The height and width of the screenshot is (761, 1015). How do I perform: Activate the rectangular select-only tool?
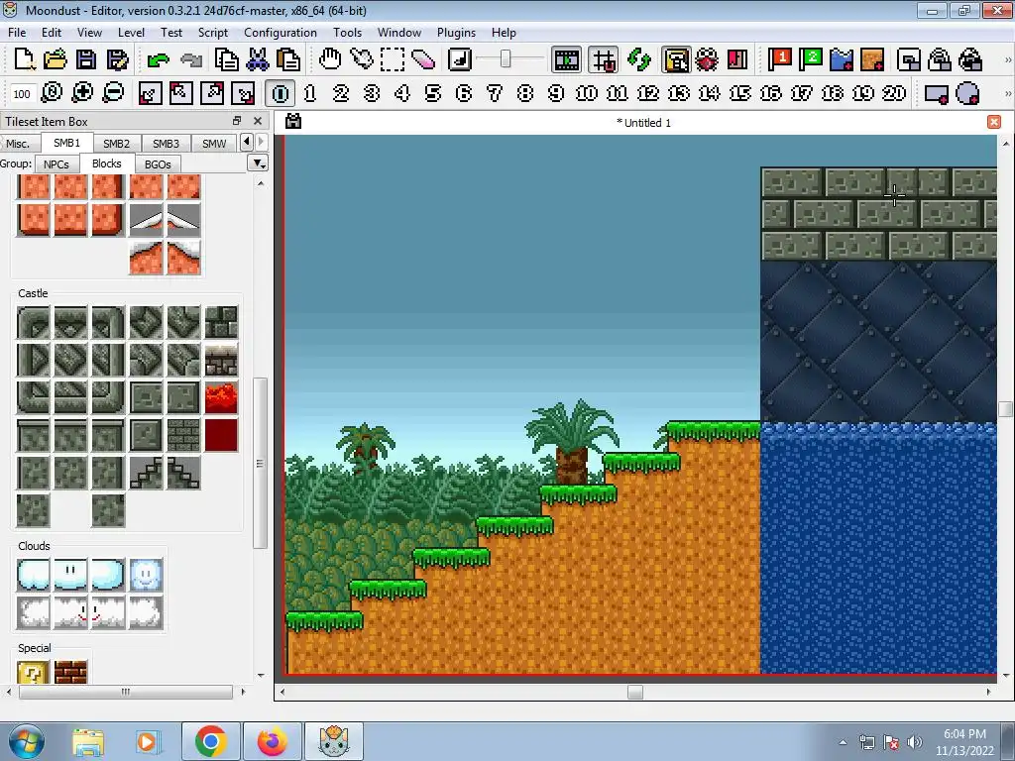click(x=392, y=59)
